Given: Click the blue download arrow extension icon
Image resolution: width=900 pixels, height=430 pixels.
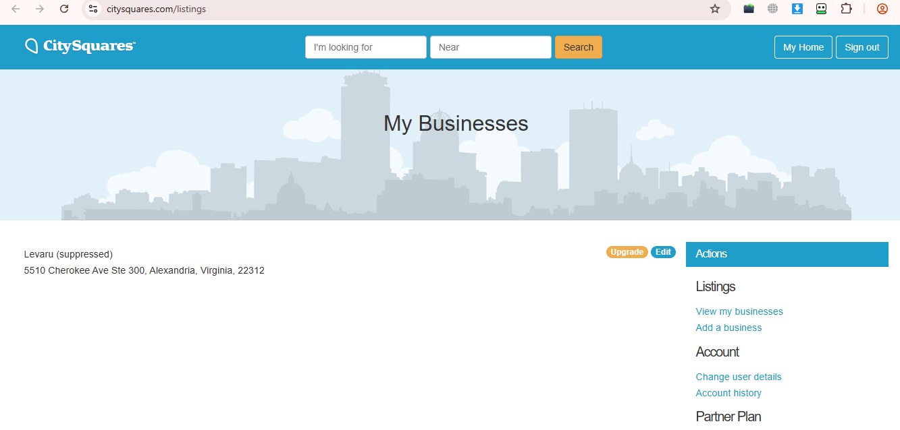Looking at the screenshot, I should click(797, 9).
